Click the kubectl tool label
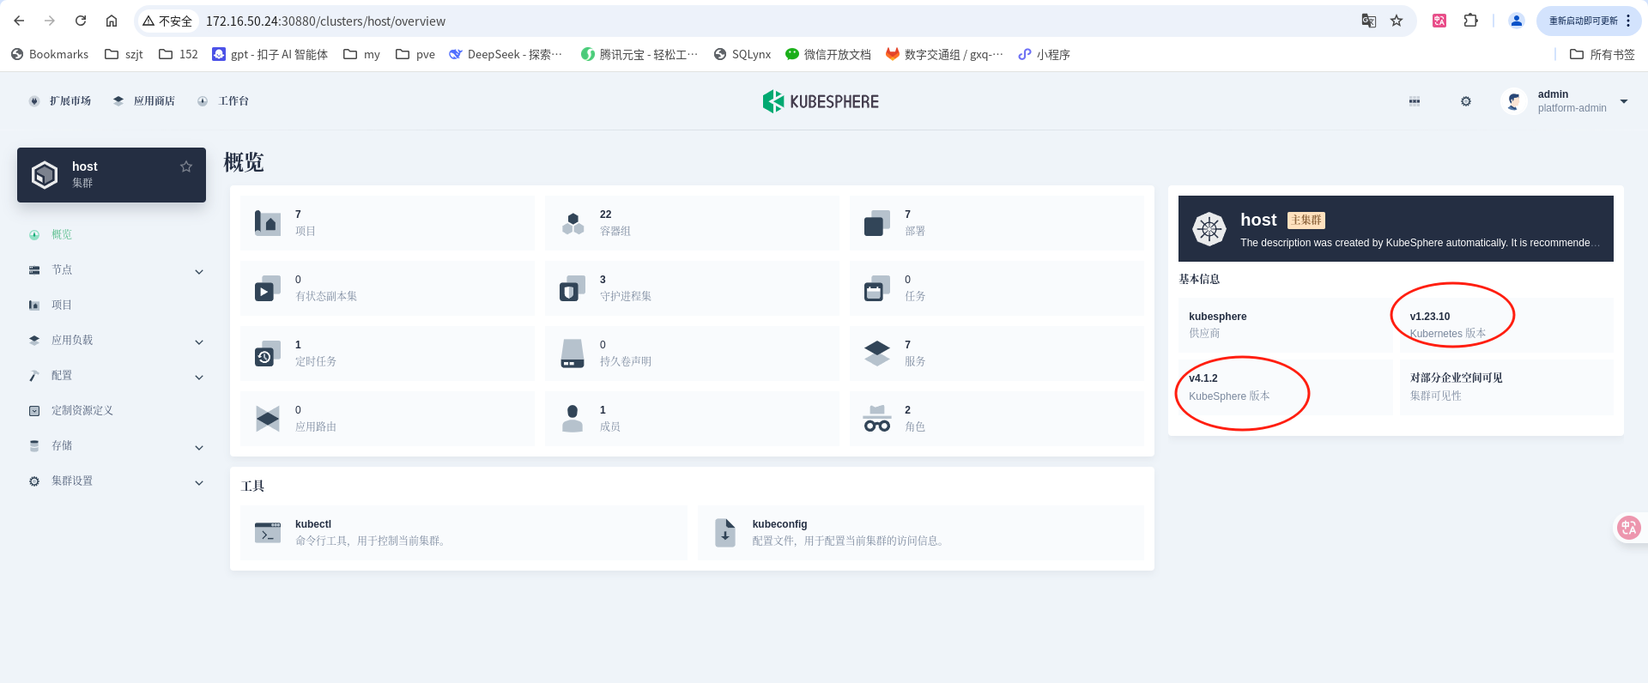This screenshot has width=1648, height=683. pyautogui.click(x=313, y=524)
